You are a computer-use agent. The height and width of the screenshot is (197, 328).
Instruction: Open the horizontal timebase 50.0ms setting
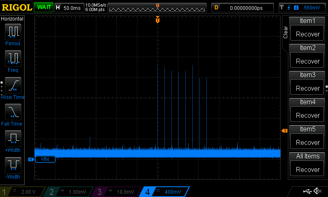coord(69,8)
